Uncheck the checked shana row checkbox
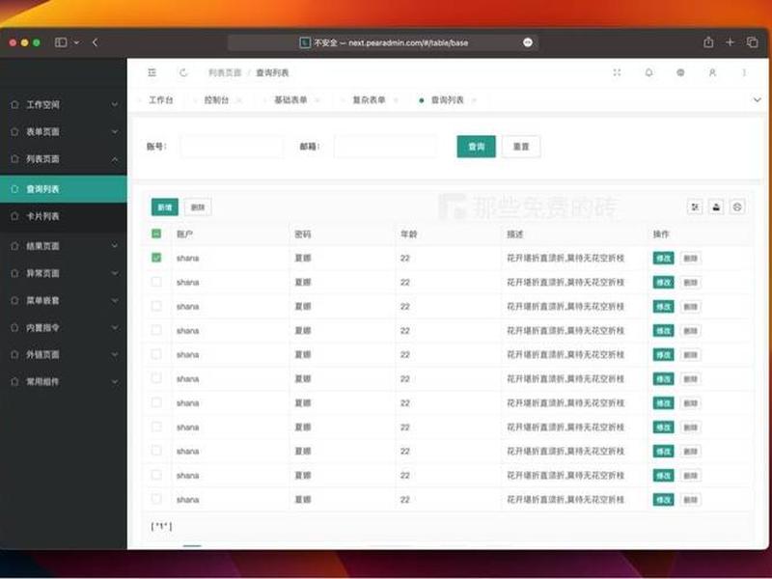Image resolution: width=772 pixels, height=579 pixels. pos(156,258)
